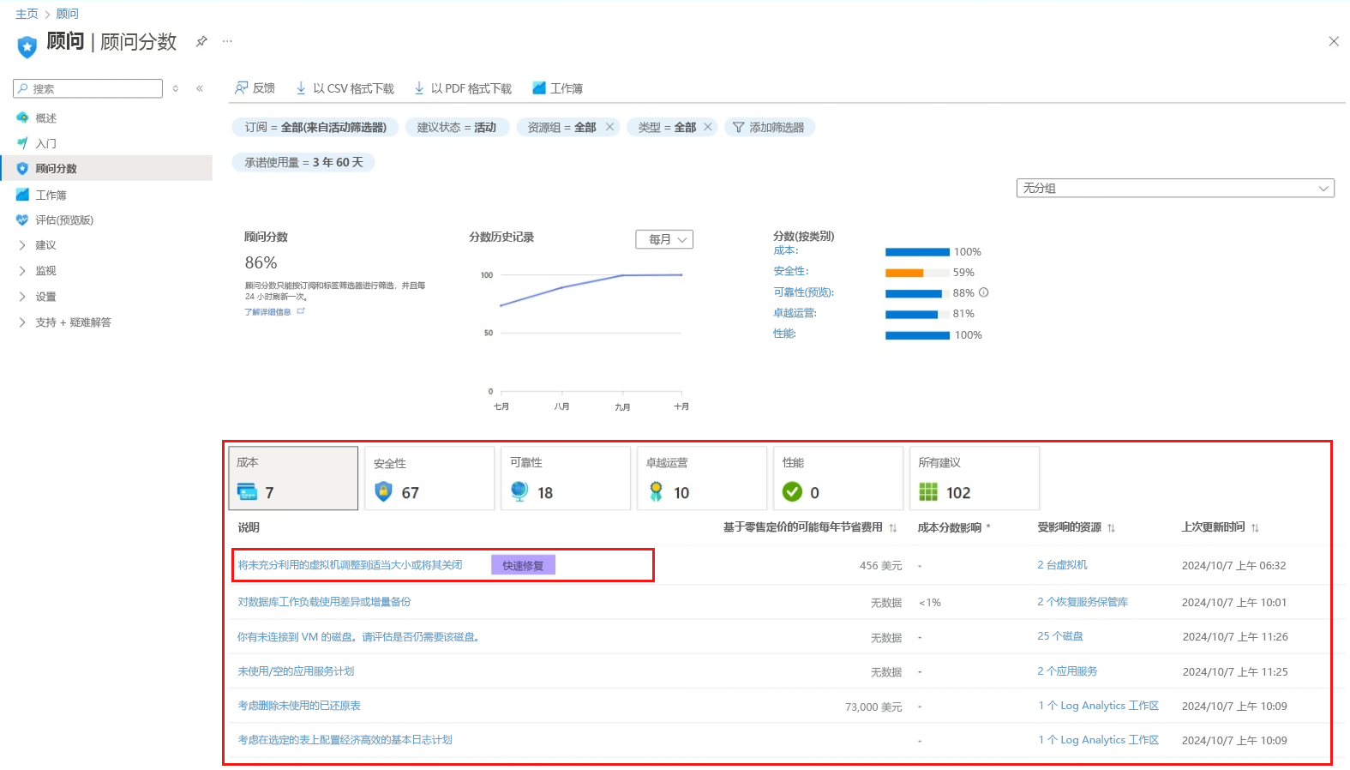This screenshot has width=1350, height=770.
Task: Click the 性能 category score link
Action: 784,334
